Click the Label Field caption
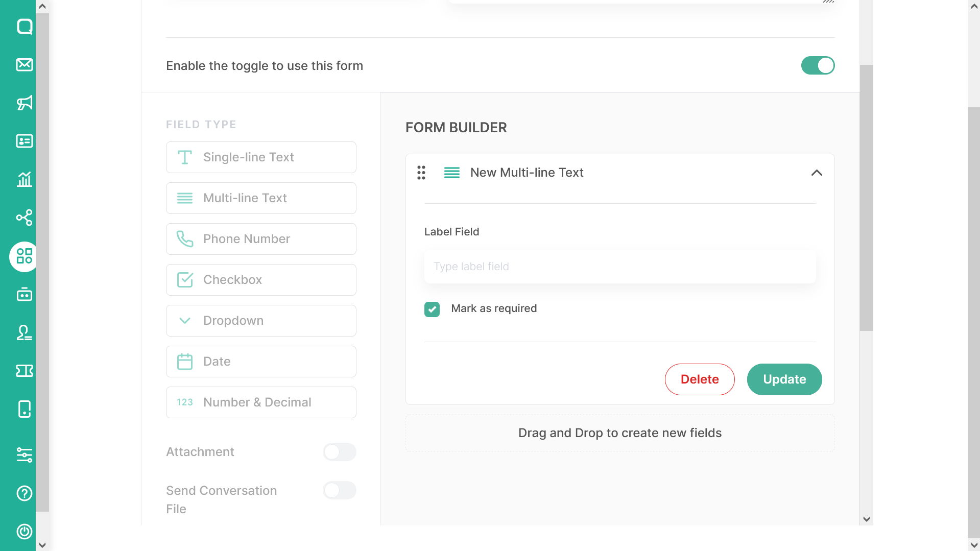This screenshot has height=551, width=980. (x=451, y=232)
